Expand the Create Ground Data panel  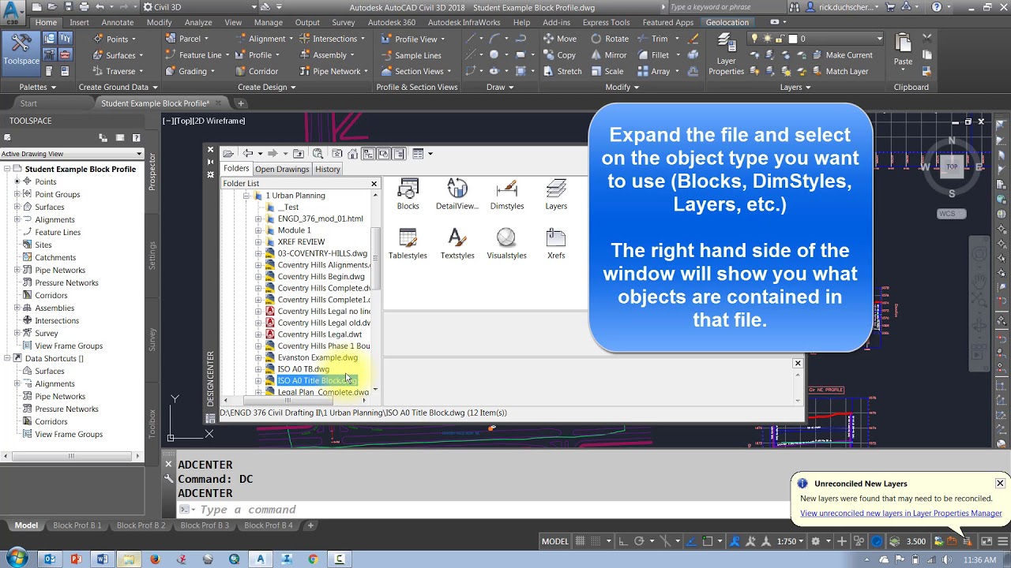tap(118, 88)
